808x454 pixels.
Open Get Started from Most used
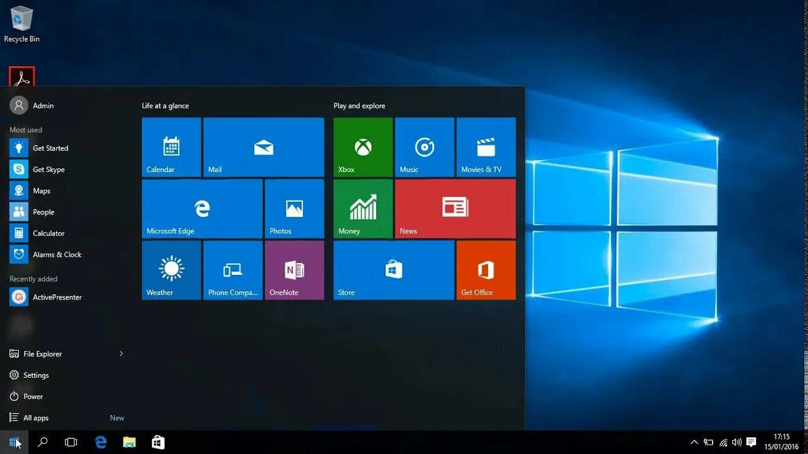[x=66, y=148]
